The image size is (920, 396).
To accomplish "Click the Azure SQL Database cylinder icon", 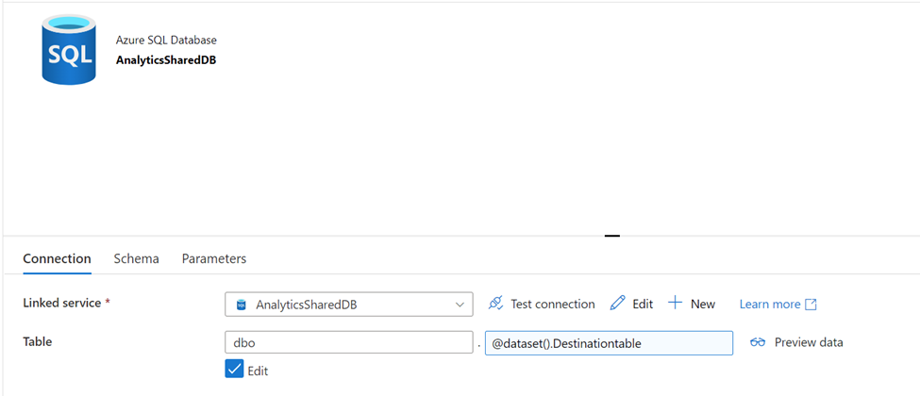I will pyautogui.click(x=68, y=50).
